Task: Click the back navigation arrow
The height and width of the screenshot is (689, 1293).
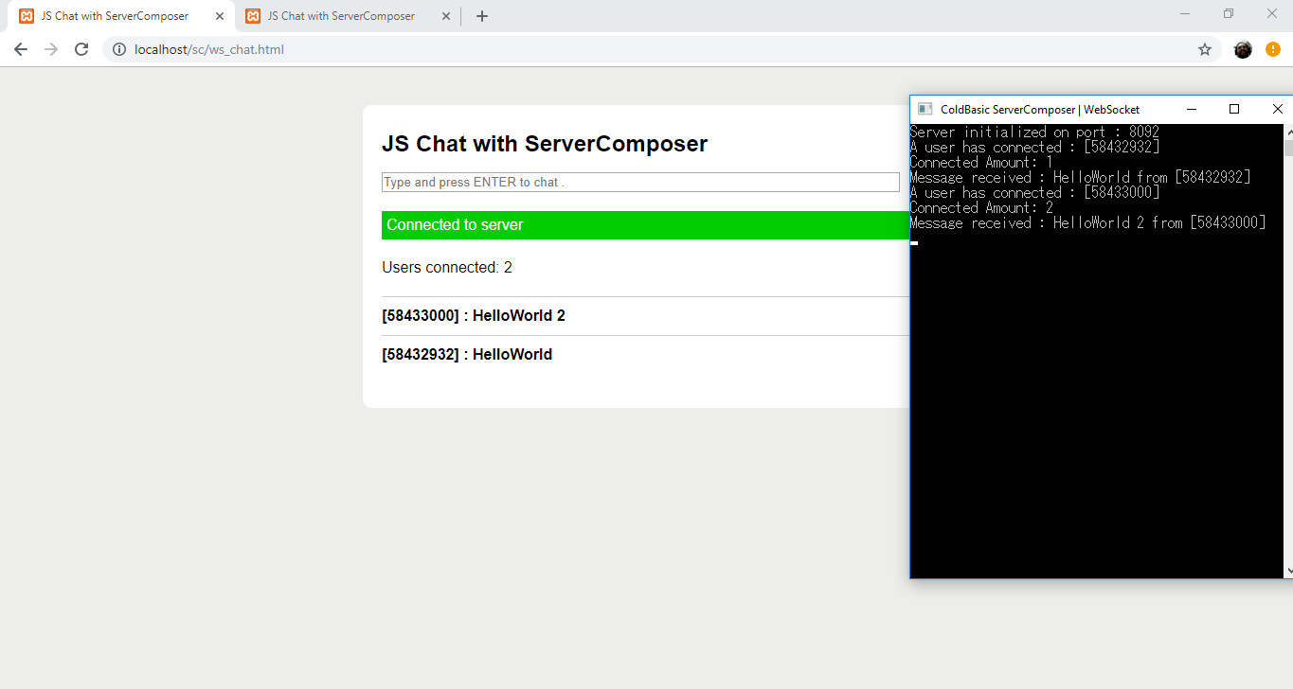Action: tap(20, 49)
